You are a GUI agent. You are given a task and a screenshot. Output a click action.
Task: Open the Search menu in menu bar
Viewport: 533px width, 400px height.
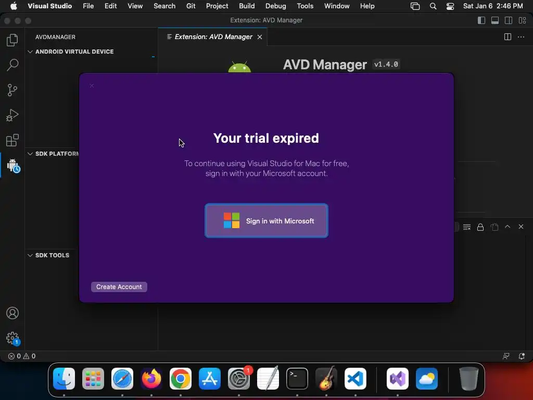164,6
